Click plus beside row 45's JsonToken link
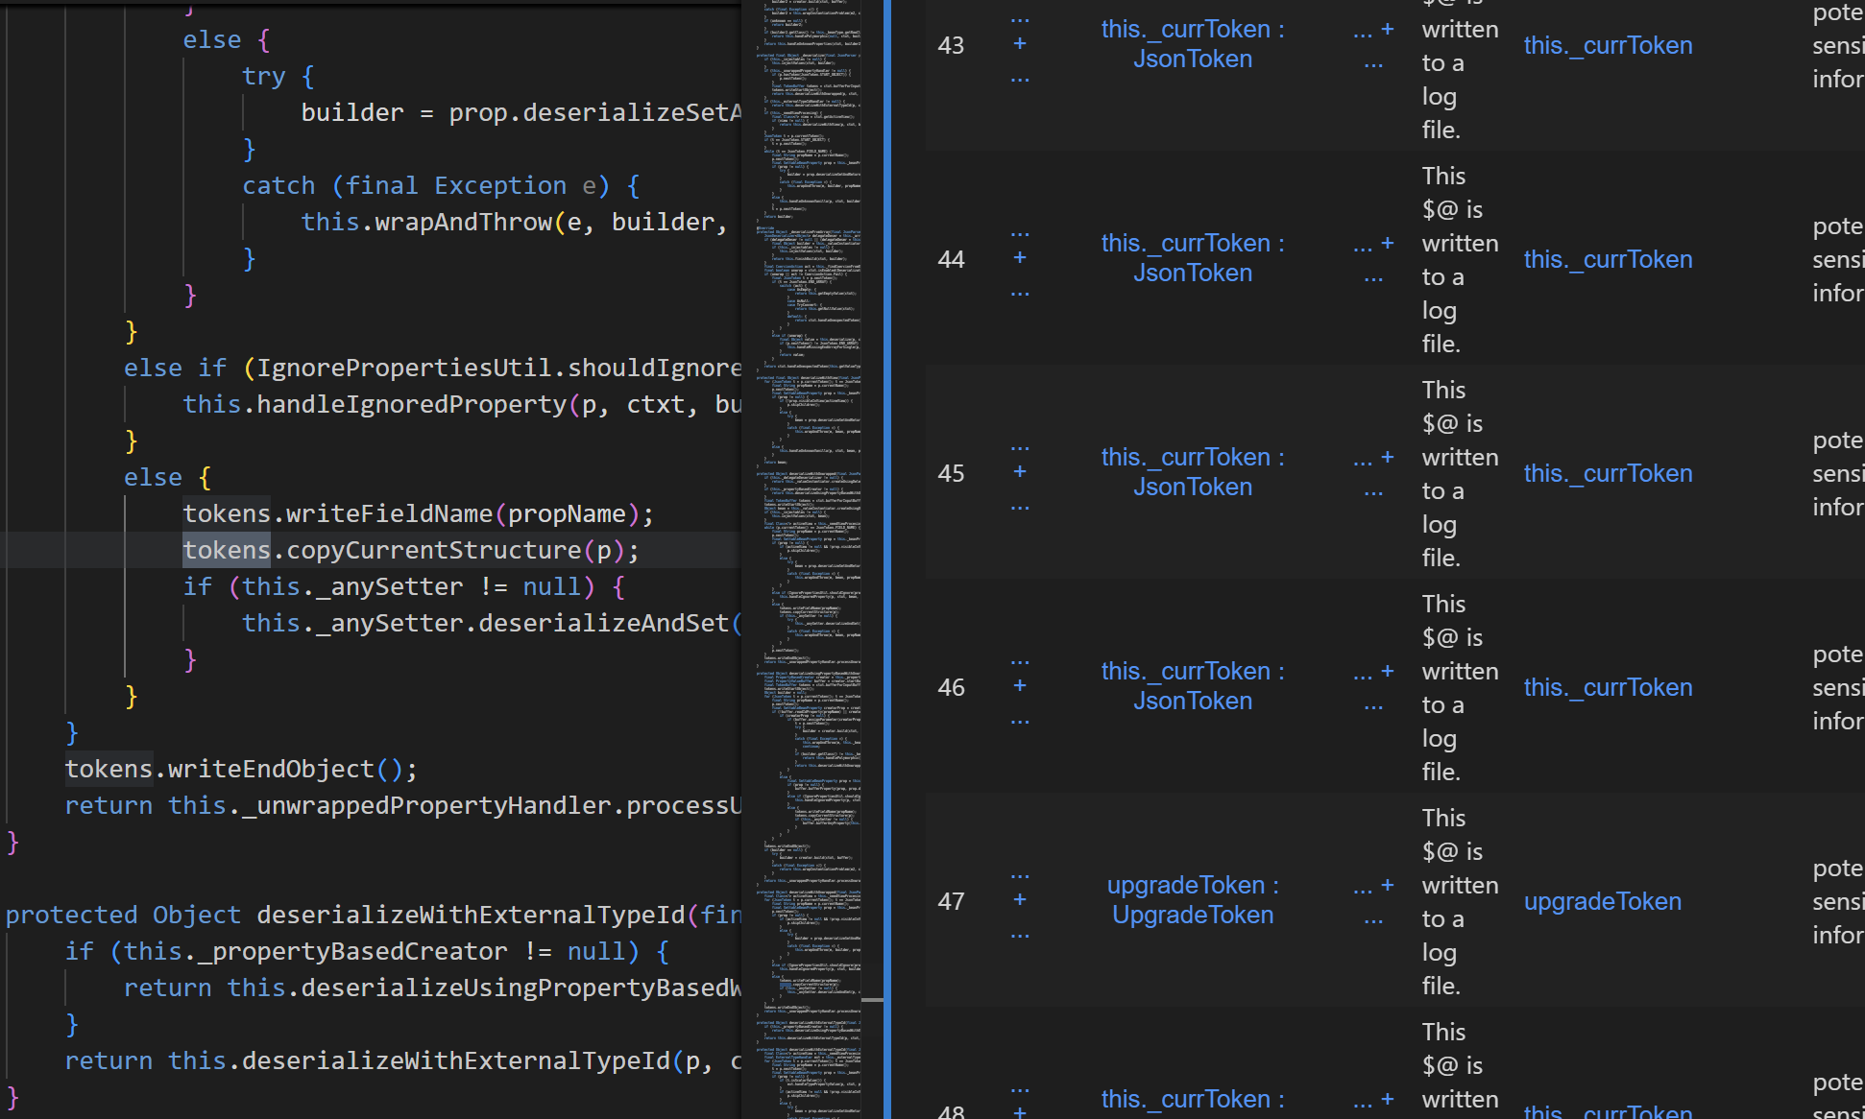The image size is (1865, 1119). tap(1387, 458)
